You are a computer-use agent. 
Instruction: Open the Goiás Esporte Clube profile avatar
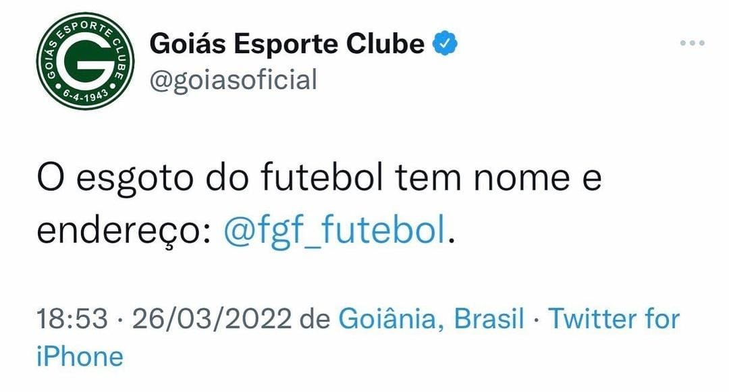click(85, 61)
